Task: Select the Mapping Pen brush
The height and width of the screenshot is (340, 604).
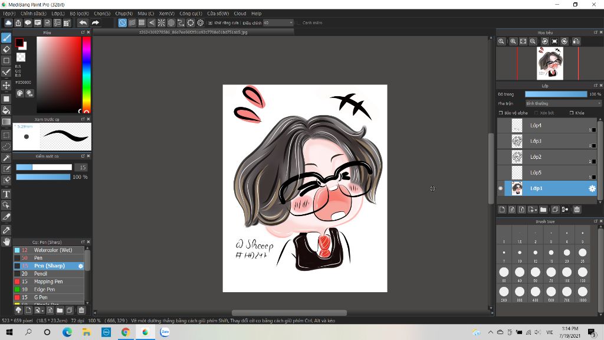Action: (49, 282)
